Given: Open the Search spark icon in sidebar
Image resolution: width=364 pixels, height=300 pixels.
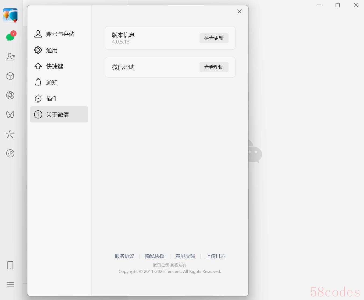Looking at the screenshot, I should click(10, 134).
